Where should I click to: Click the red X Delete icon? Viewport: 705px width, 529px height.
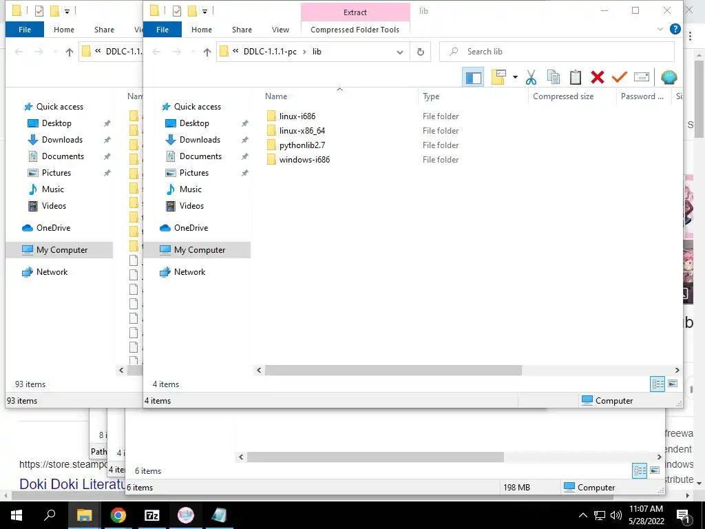tap(598, 77)
